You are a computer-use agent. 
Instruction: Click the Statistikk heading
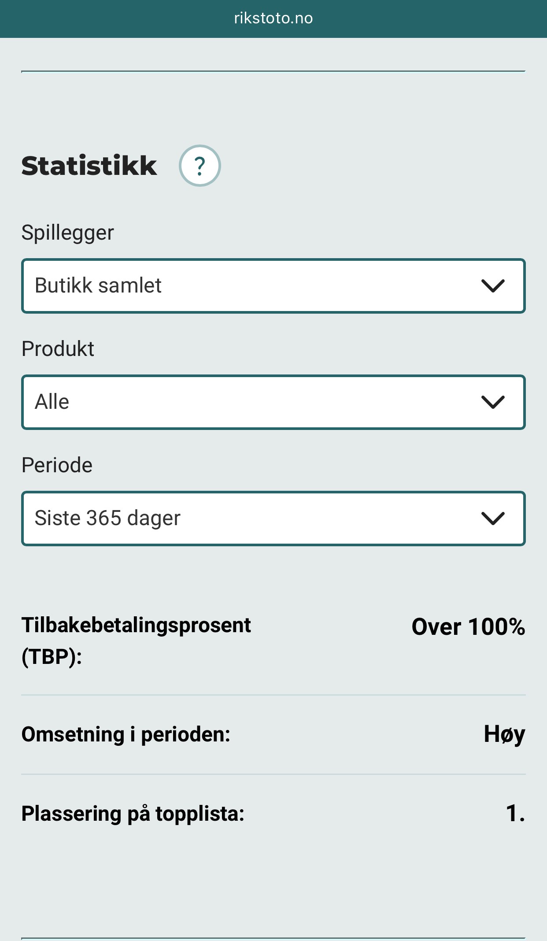point(89,166)
